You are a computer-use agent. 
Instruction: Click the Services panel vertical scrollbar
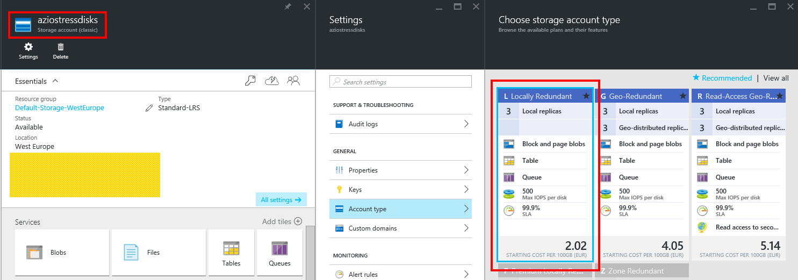[310, 253]
